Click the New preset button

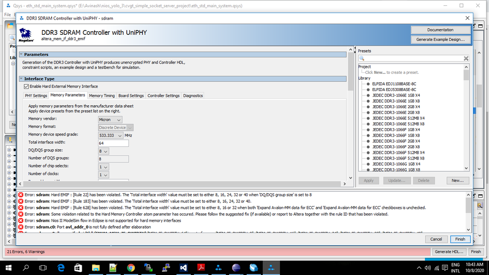coord(458,181)
